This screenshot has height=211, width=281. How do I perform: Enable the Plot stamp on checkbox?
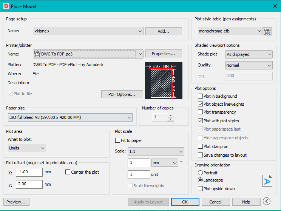[201, 146]
